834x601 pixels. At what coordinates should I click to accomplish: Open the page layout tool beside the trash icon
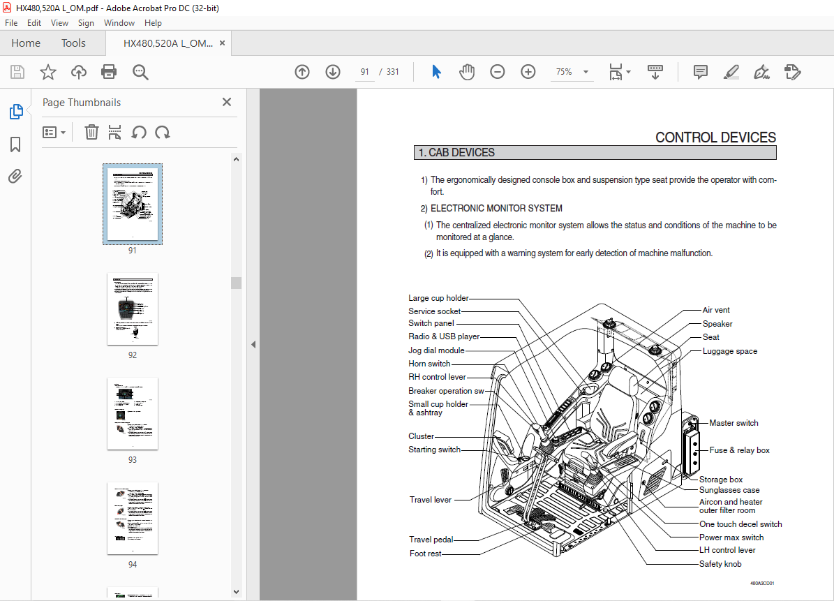[114, 132]
